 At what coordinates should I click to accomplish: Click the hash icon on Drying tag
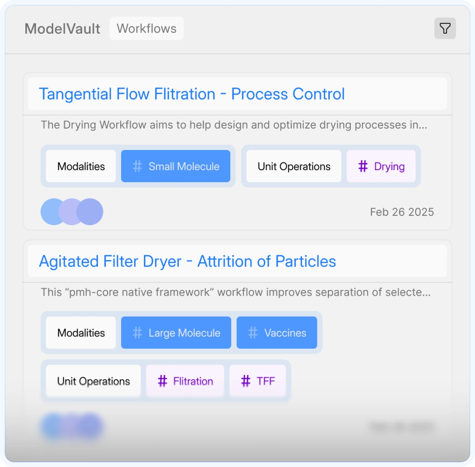pyautogui.click(x=363, y=166)
